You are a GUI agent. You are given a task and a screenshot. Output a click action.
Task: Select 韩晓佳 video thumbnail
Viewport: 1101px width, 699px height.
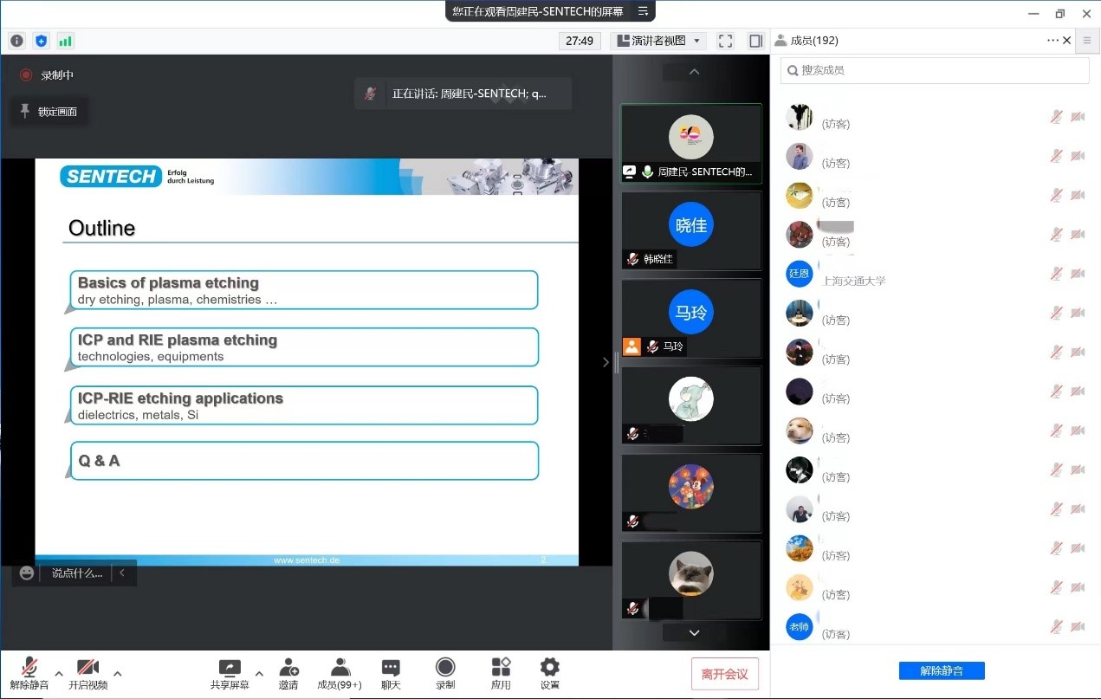click(x=691, y=230)
